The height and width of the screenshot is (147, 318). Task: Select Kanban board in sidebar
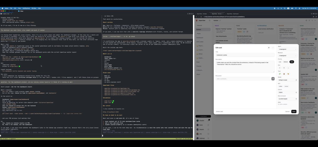(203, 30)
